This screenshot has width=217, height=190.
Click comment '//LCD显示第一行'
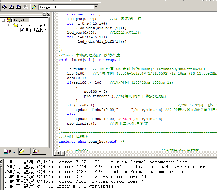point(126,19)
